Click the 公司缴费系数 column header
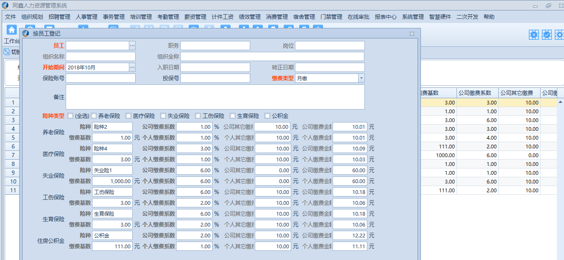This screenshot has height=260, width=564. pyautogui.click(x=477, y=93)
